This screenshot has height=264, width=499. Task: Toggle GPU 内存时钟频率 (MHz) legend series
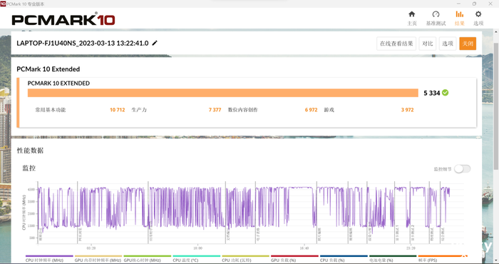98,258
